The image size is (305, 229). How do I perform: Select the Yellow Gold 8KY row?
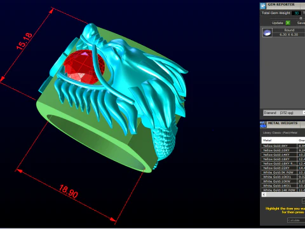click(283, 146)
